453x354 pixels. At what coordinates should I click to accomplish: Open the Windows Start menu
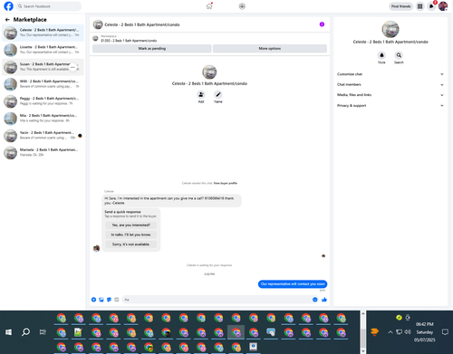pyautogui.click(x=9, y=332)
